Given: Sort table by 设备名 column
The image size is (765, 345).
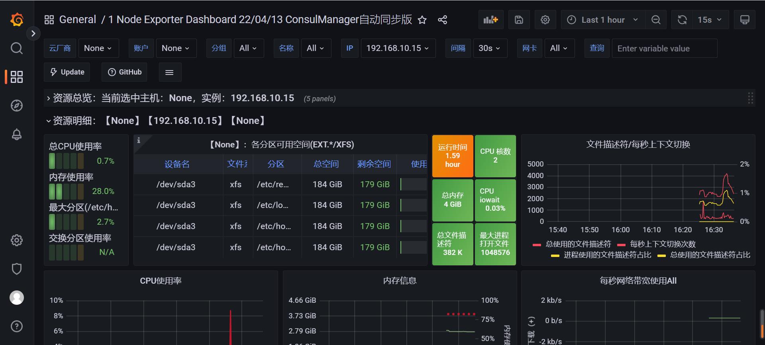Looking at the screenshot, I should click(x=177, y=164).
